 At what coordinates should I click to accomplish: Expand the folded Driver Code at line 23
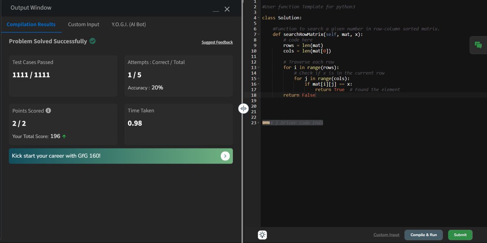pyautogui.click(x=258, y=122)
